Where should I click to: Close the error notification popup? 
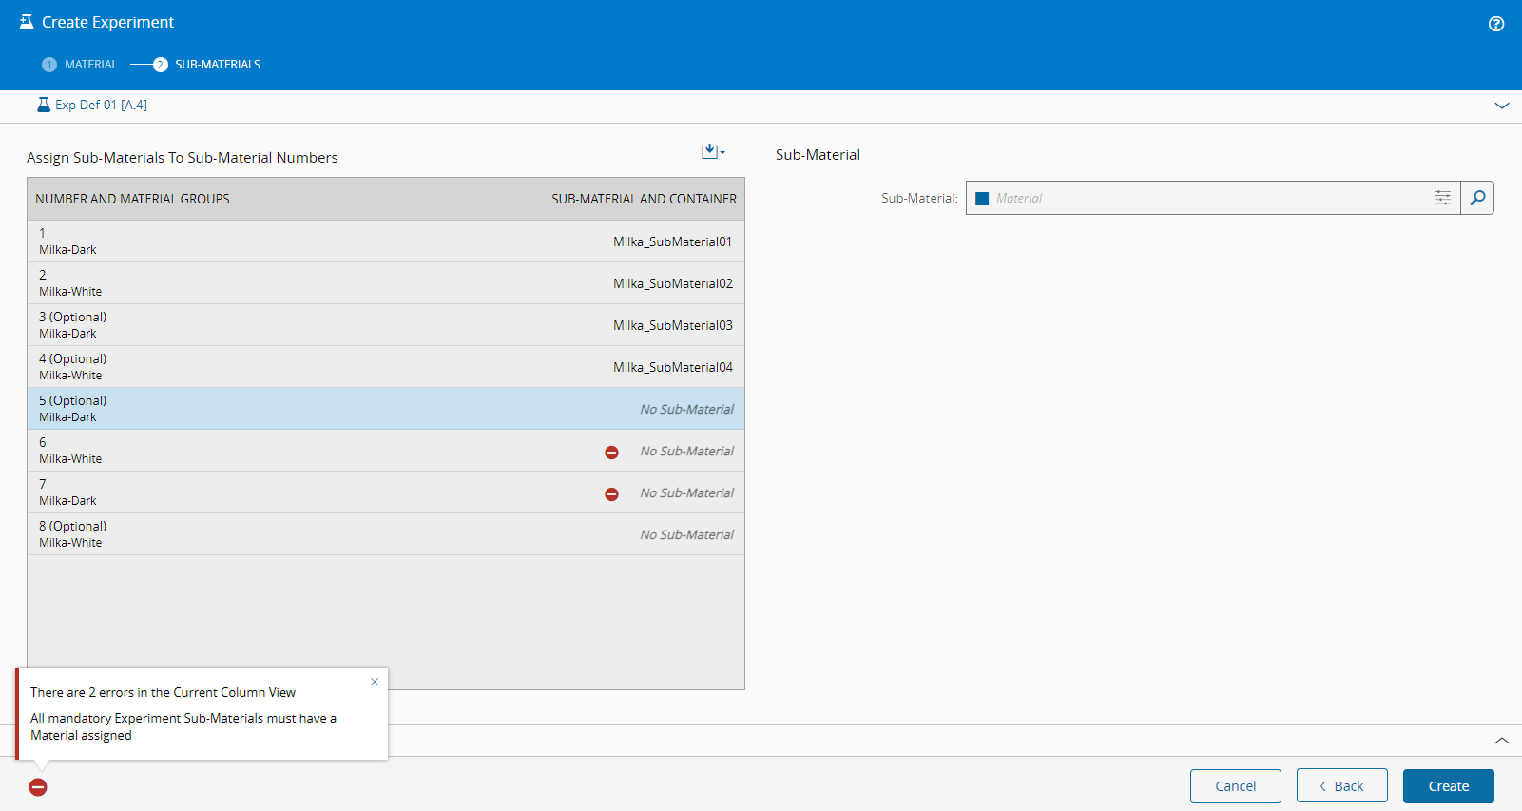(x=375, y=682)
